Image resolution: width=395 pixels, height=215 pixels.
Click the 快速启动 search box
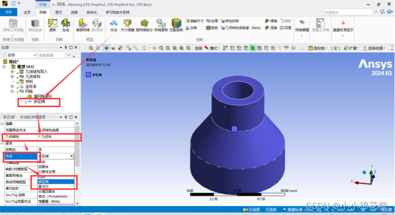[x=348, y=12]
